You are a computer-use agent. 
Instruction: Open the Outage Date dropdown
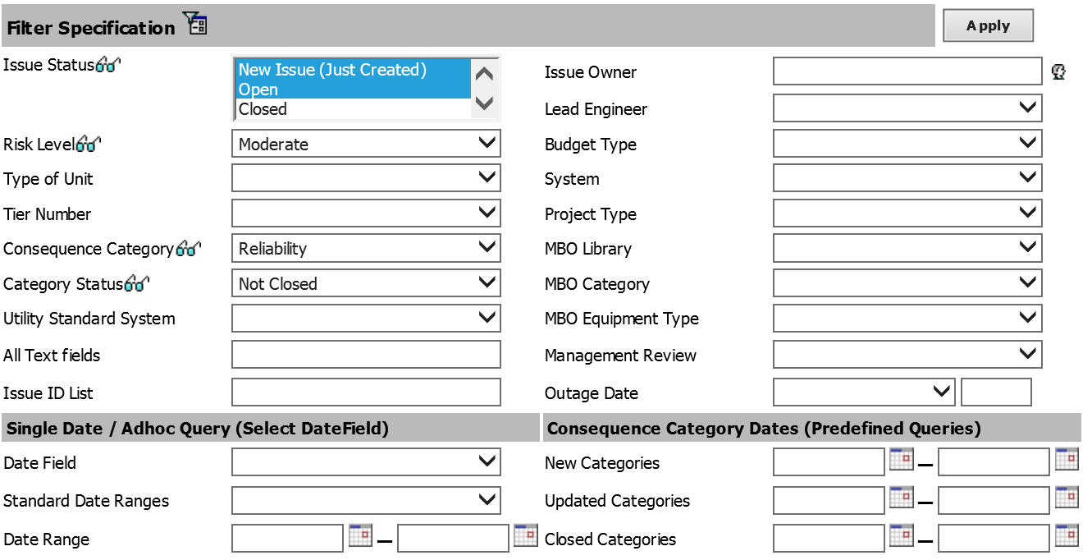pos(864,392)
